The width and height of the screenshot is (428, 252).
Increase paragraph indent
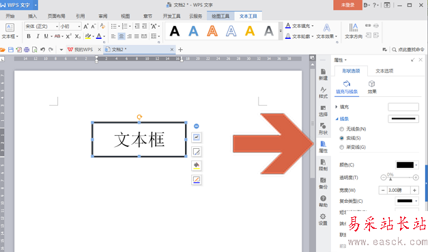(145, 26)
